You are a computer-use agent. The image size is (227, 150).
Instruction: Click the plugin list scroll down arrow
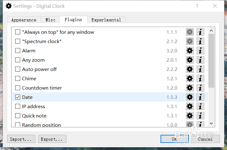point(211,123)
